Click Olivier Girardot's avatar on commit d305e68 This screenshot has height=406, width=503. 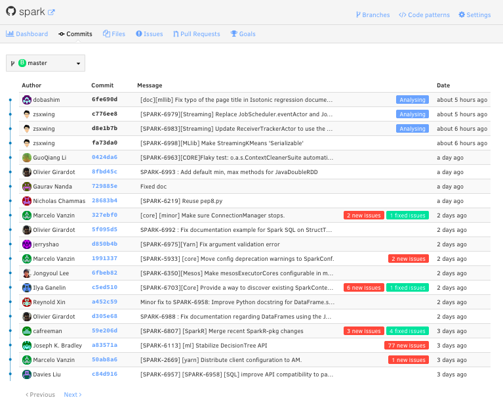coord(27,317)
